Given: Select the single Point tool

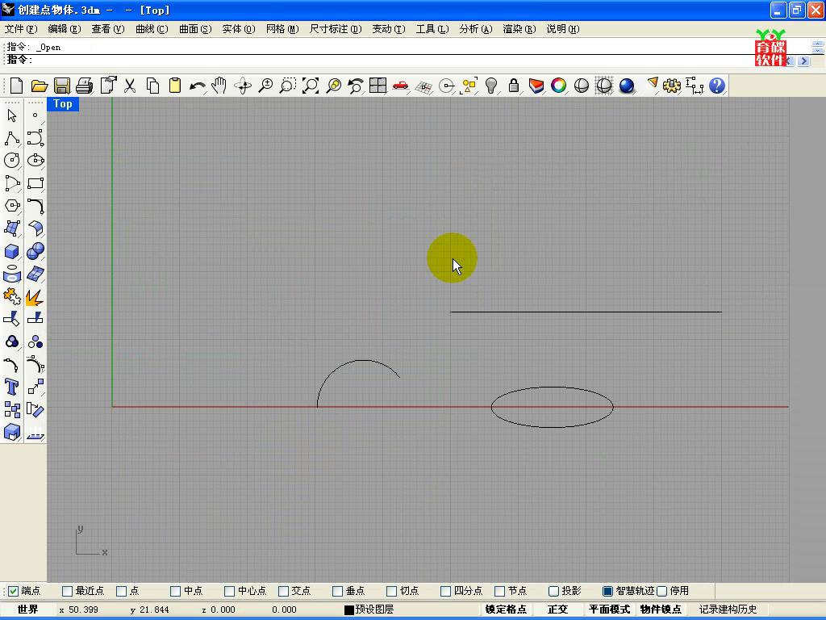Looking at the screenshot, I should (x=35, y=115).
